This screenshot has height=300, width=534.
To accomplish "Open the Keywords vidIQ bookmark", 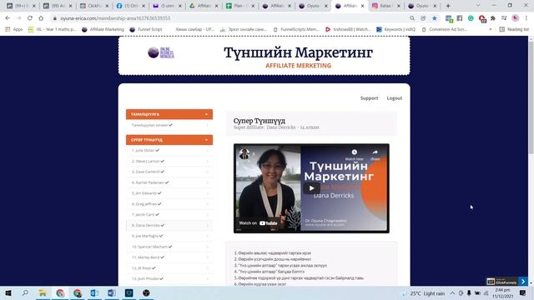I will (396, 30).
